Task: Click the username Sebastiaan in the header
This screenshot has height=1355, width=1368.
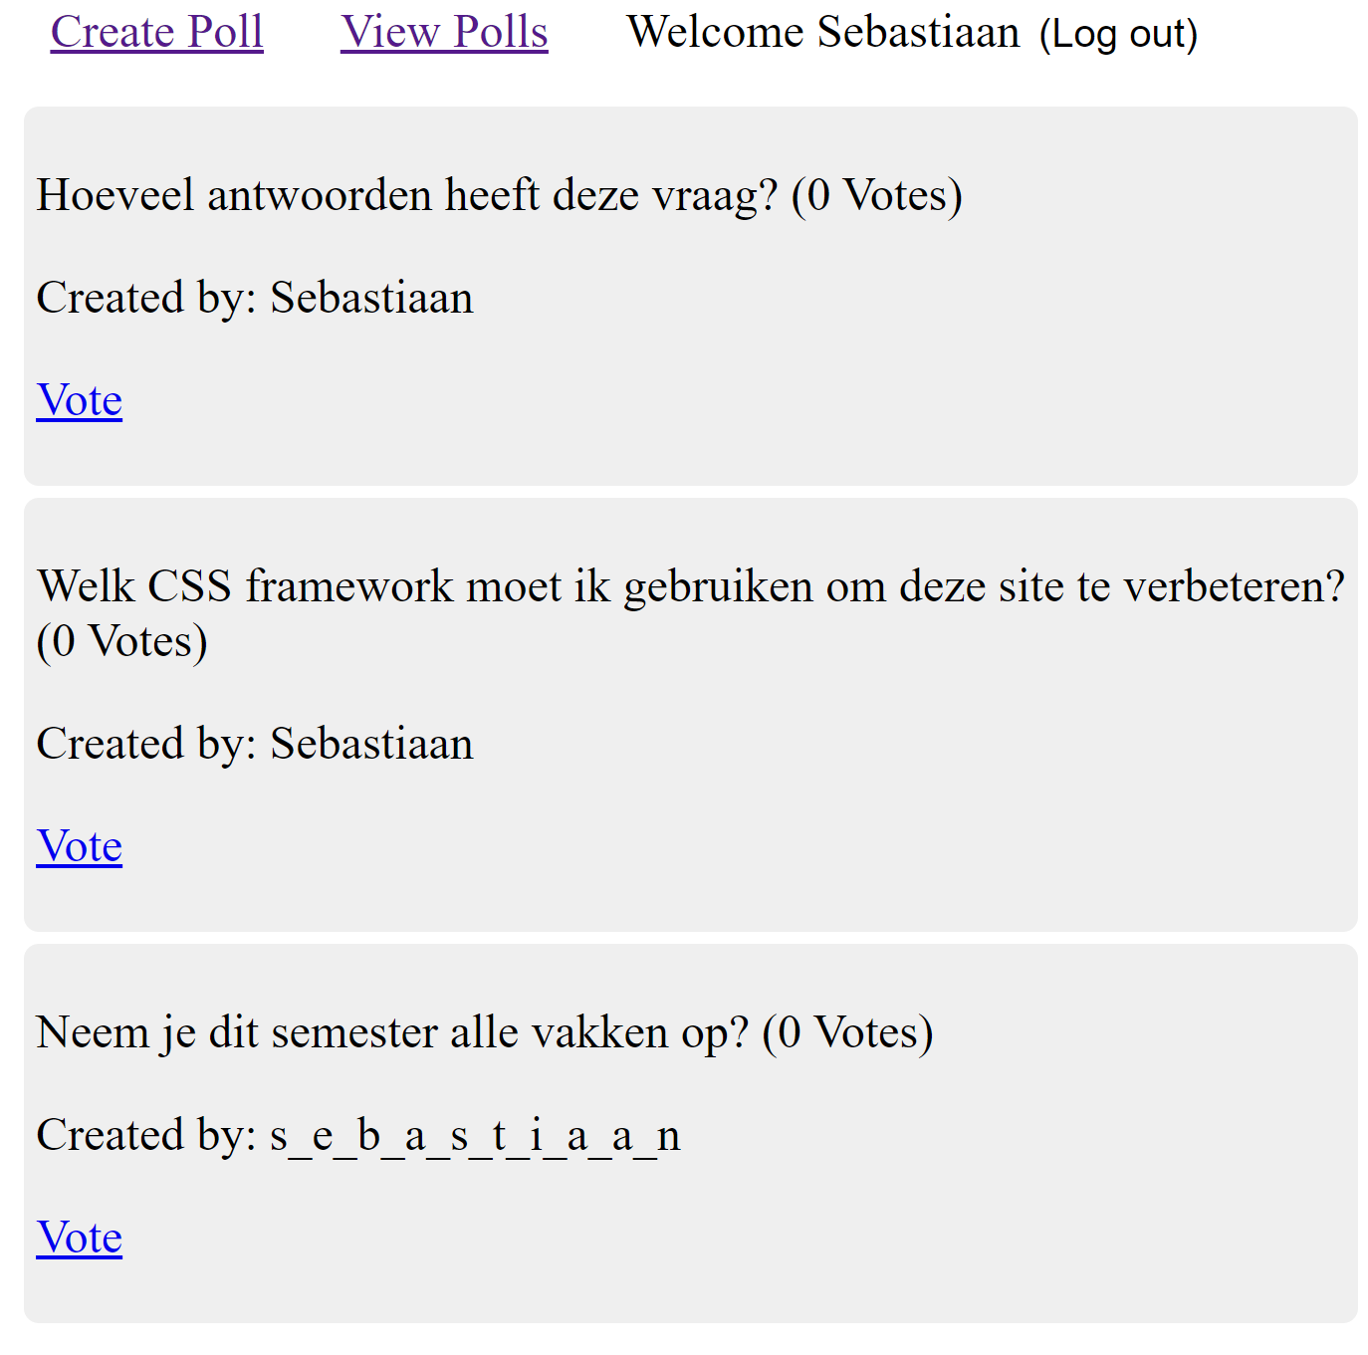Action: [919, 32]
